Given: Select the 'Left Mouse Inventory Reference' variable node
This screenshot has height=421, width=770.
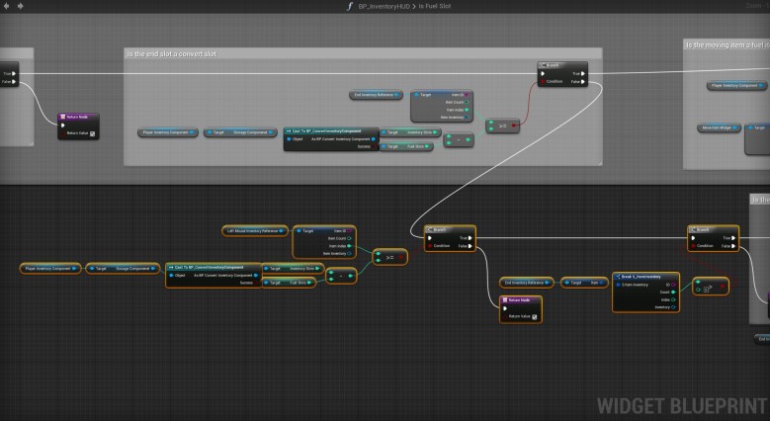Looking at the screenshot, I should coord(254,230).
